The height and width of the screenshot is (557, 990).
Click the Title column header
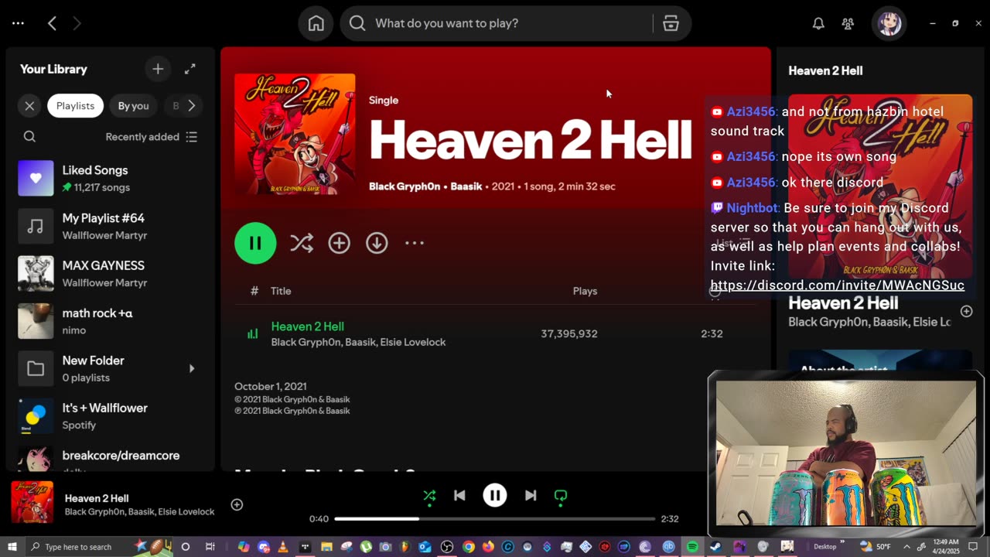pyautogui.click(x=281, y=291)
